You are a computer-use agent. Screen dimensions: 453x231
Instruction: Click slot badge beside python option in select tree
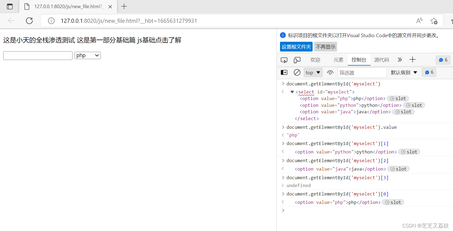[414, 105]
